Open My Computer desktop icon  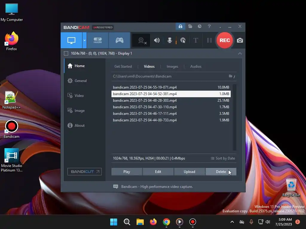tap(12, 13)
